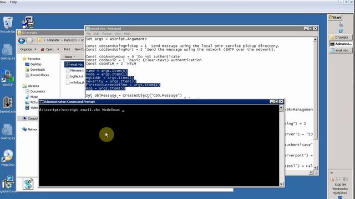Open Notepad Format menu
355x199 pixels.
tap(106, 34)
